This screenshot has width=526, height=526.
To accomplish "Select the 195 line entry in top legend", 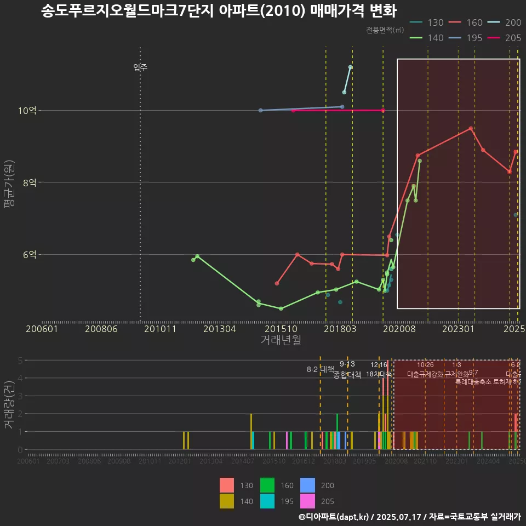I will [466, 38].
